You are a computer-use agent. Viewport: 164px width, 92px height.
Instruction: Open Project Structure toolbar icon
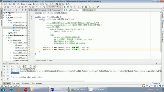[86, 7]
